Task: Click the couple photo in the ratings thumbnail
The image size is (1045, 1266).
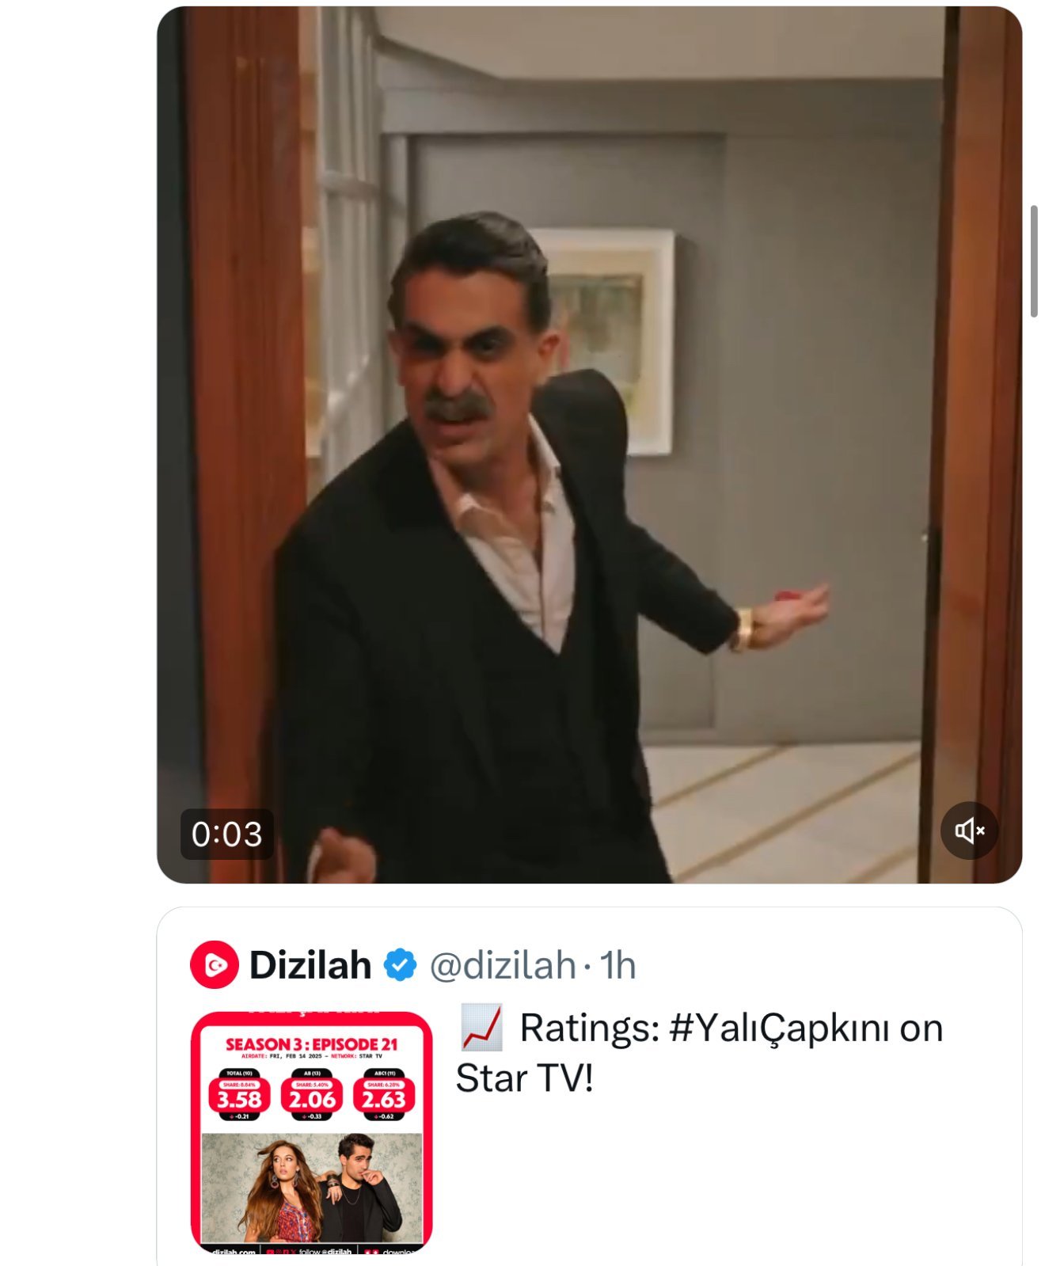Action: [311, 1188]
